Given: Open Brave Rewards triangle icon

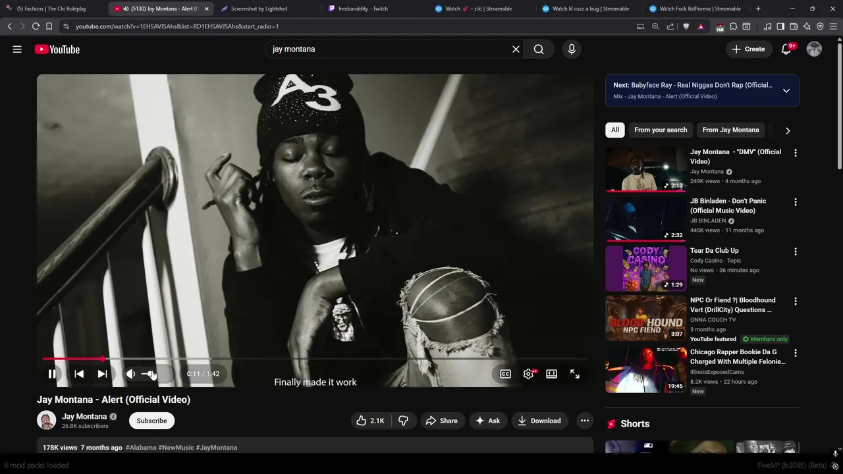Looking at the screenshot, I should coord(701,26).
